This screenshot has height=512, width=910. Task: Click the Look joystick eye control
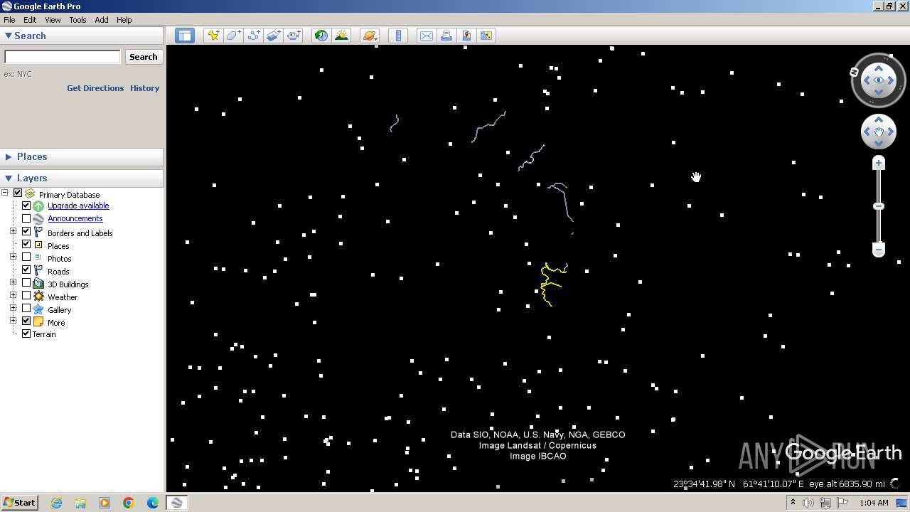click(x=879, y=80)
